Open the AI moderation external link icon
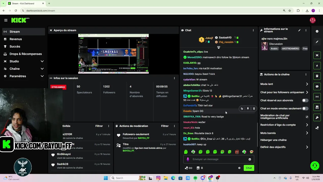The image size is (323, 182). pos(307,117)
